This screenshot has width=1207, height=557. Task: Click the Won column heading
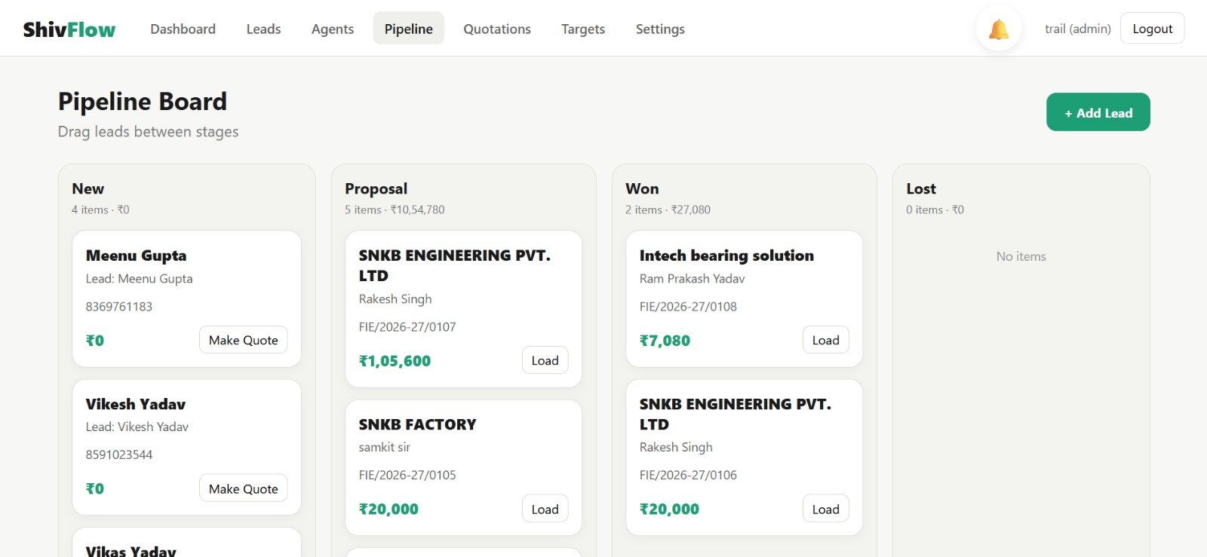tap(642, 188)
